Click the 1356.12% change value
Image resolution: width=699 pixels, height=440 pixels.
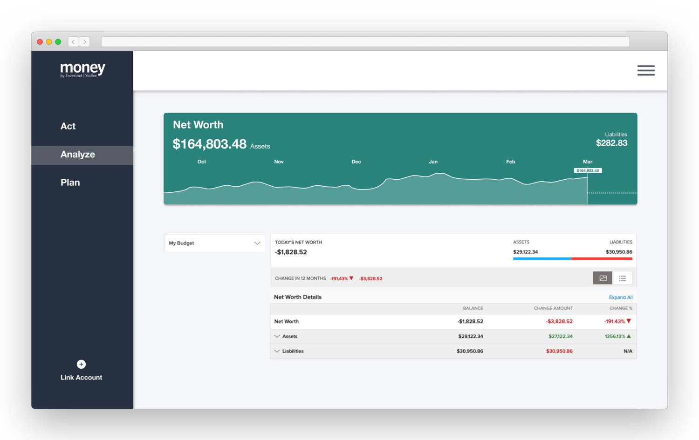[615, 336]
